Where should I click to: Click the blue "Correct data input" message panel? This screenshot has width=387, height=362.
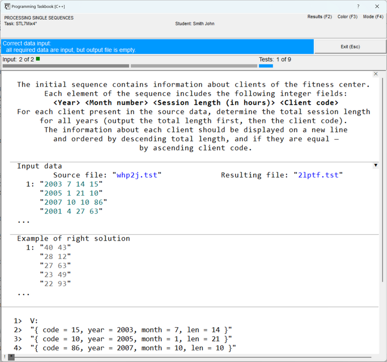click(157, 47)
